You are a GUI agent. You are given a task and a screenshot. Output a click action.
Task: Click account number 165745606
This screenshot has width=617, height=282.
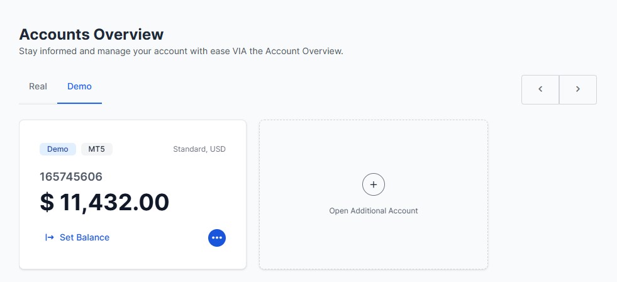click(71, 177)
